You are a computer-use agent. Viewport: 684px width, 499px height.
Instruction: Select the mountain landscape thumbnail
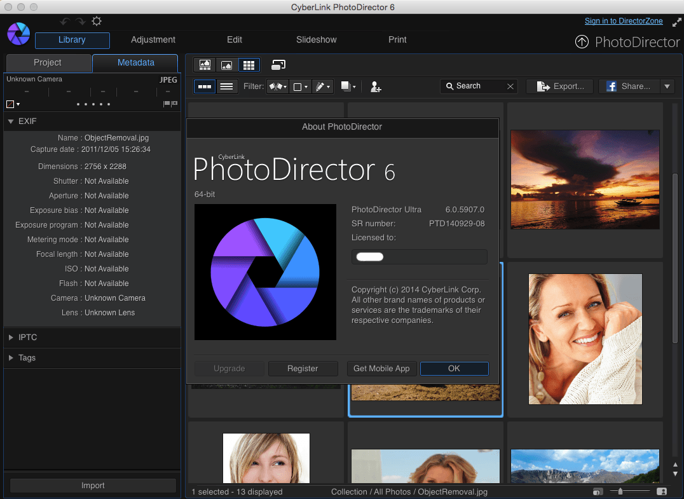pos(585,466)
